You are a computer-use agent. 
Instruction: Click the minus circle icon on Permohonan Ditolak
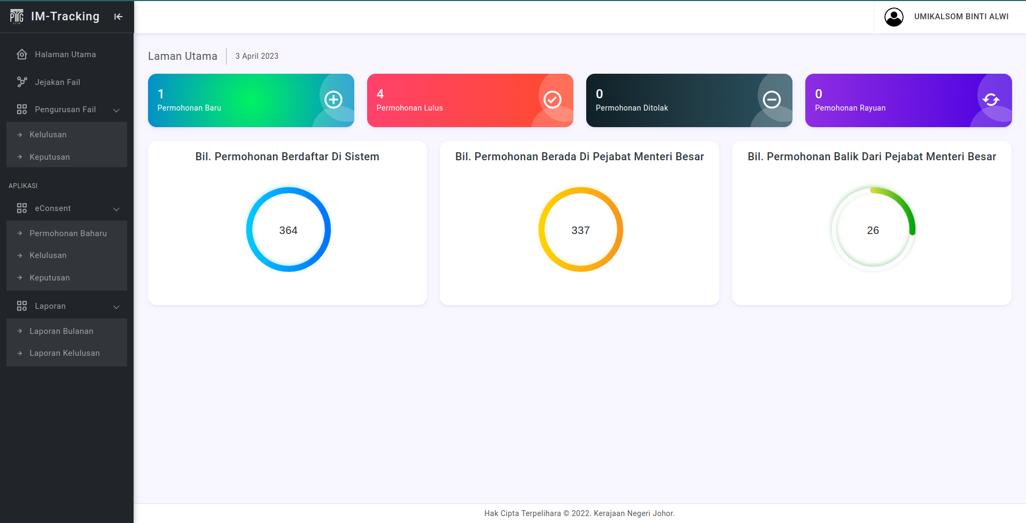(771, 100)
